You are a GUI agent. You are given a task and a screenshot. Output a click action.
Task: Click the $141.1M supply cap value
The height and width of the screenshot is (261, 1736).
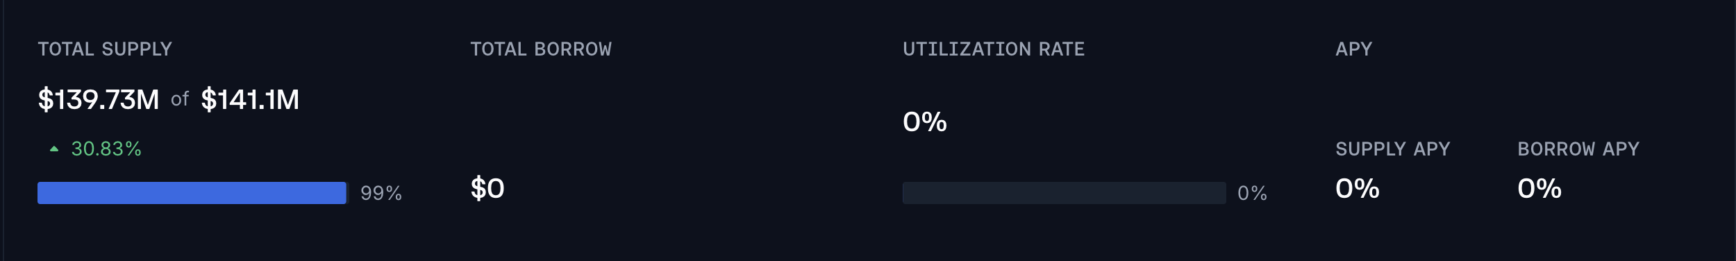[250, 99]
